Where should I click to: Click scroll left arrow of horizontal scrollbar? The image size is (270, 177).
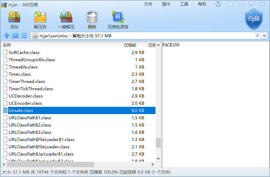point(4,165)
